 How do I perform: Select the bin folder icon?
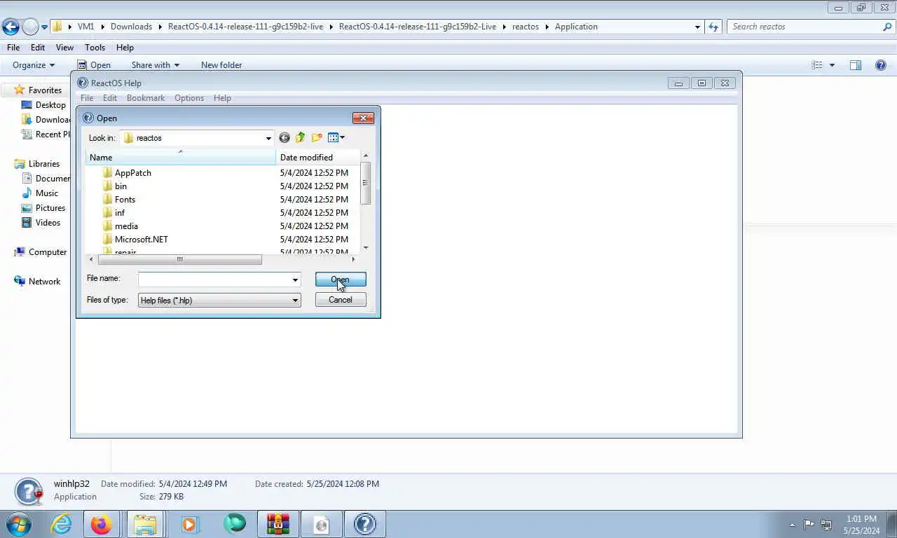click(x=107, y=186)
